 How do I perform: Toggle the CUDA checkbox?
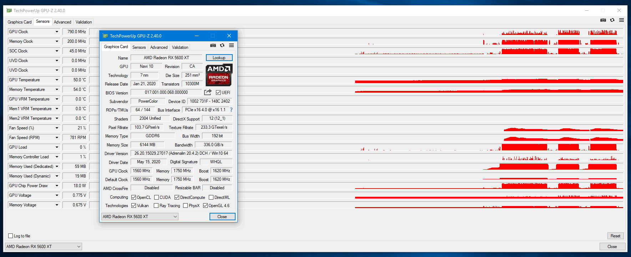click(156, 197)
